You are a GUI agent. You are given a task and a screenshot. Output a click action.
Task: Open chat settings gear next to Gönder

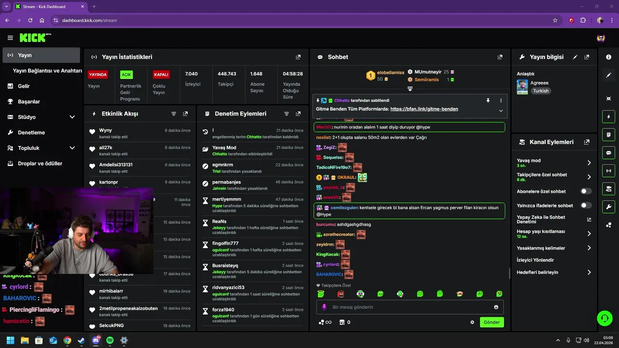point(472,322)
